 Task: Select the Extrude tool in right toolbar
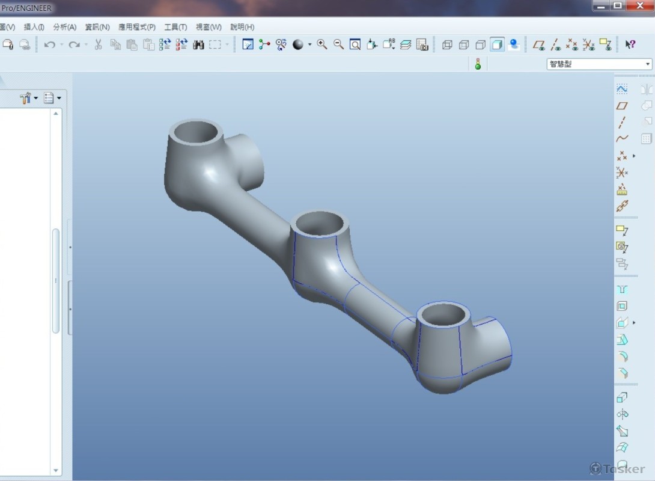click(x=622, y=397)
